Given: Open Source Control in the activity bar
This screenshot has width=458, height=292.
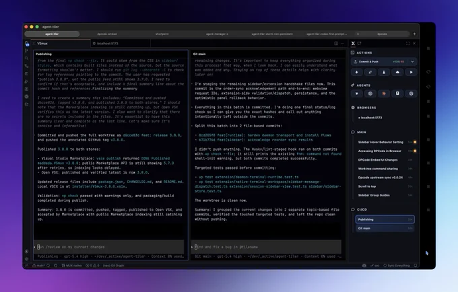Looking at the screenshot, I should click(26, 50).
